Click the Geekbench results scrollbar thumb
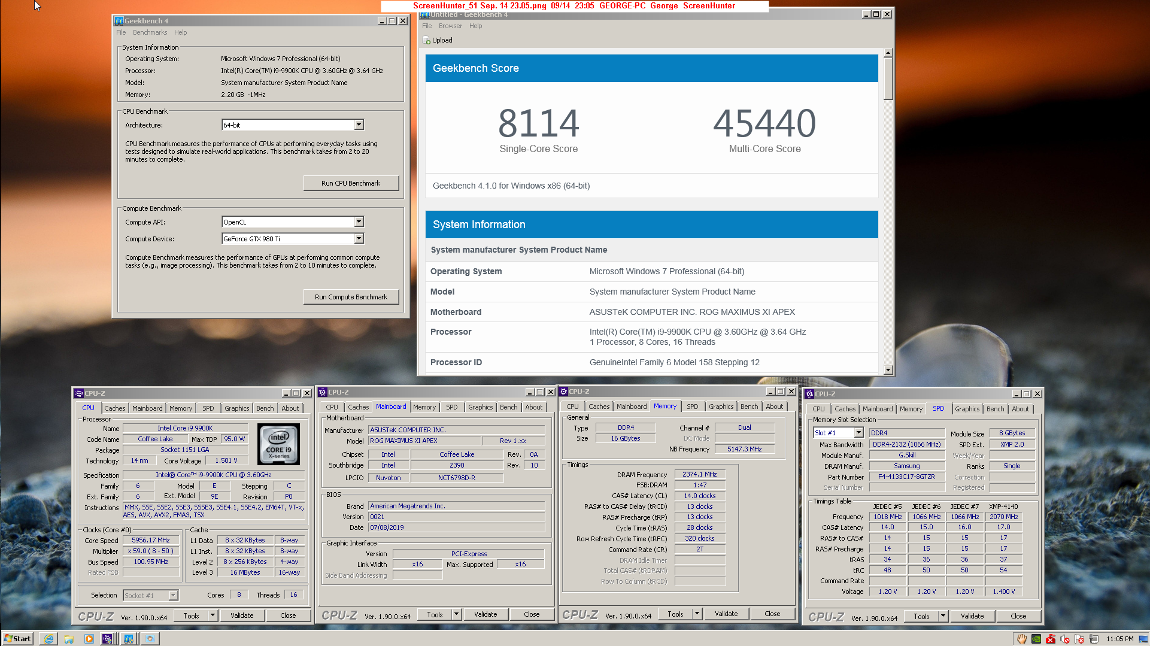This screenshot has width=1150, height=646. point(888,78)
